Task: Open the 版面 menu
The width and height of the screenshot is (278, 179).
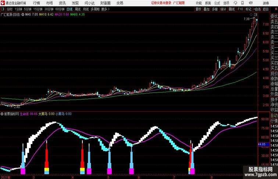Action: 208,3
